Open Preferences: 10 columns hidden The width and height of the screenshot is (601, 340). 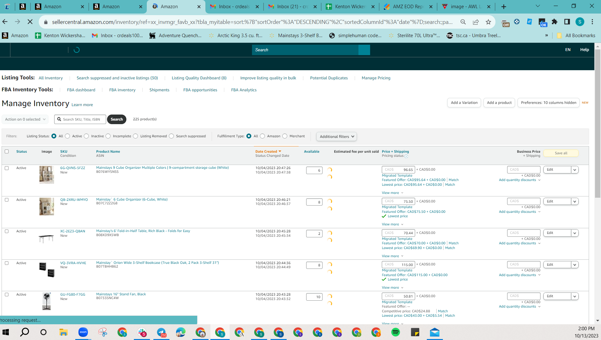coord(548,103)
